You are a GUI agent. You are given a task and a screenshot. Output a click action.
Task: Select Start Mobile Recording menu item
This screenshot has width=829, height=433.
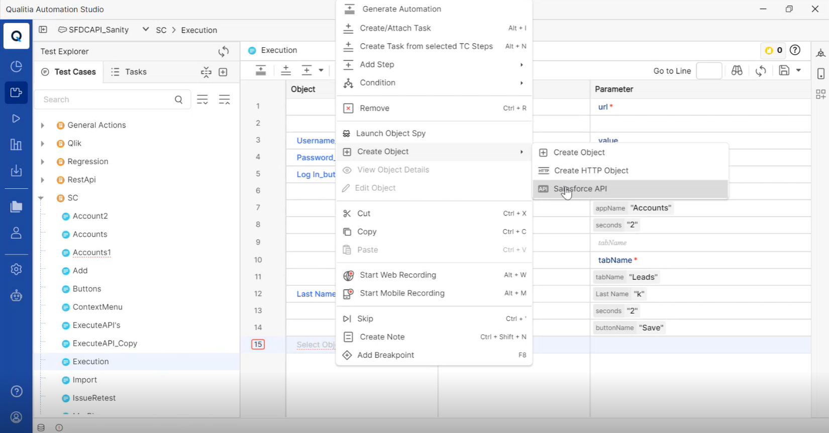pos(434,293)
